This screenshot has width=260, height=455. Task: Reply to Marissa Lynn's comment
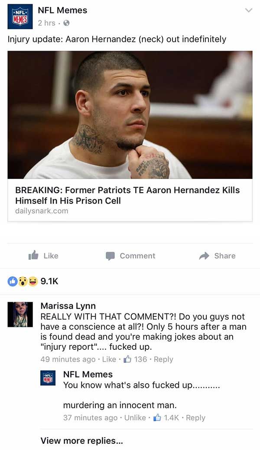pyautogui.click(x=163, y=359)
